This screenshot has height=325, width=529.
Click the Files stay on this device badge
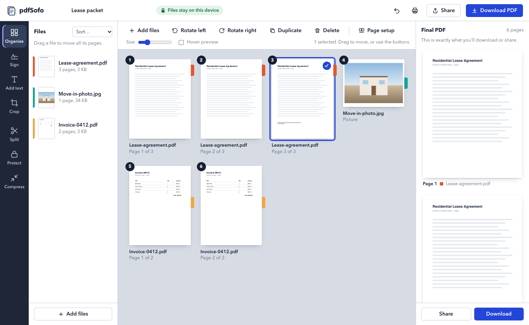click(x=190, y=11)
